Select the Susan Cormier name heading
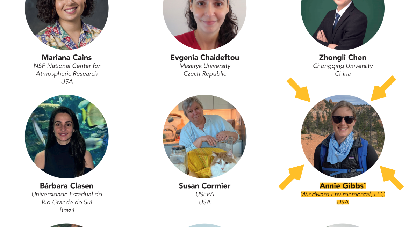This screenshot has height=227, width=409. point(205,186)
